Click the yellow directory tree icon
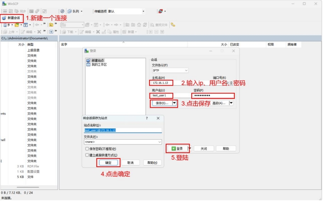 pyautogui.click(x=173, y=25)
